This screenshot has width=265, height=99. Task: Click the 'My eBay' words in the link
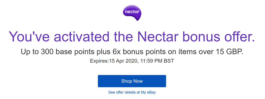tap(148, 92)
